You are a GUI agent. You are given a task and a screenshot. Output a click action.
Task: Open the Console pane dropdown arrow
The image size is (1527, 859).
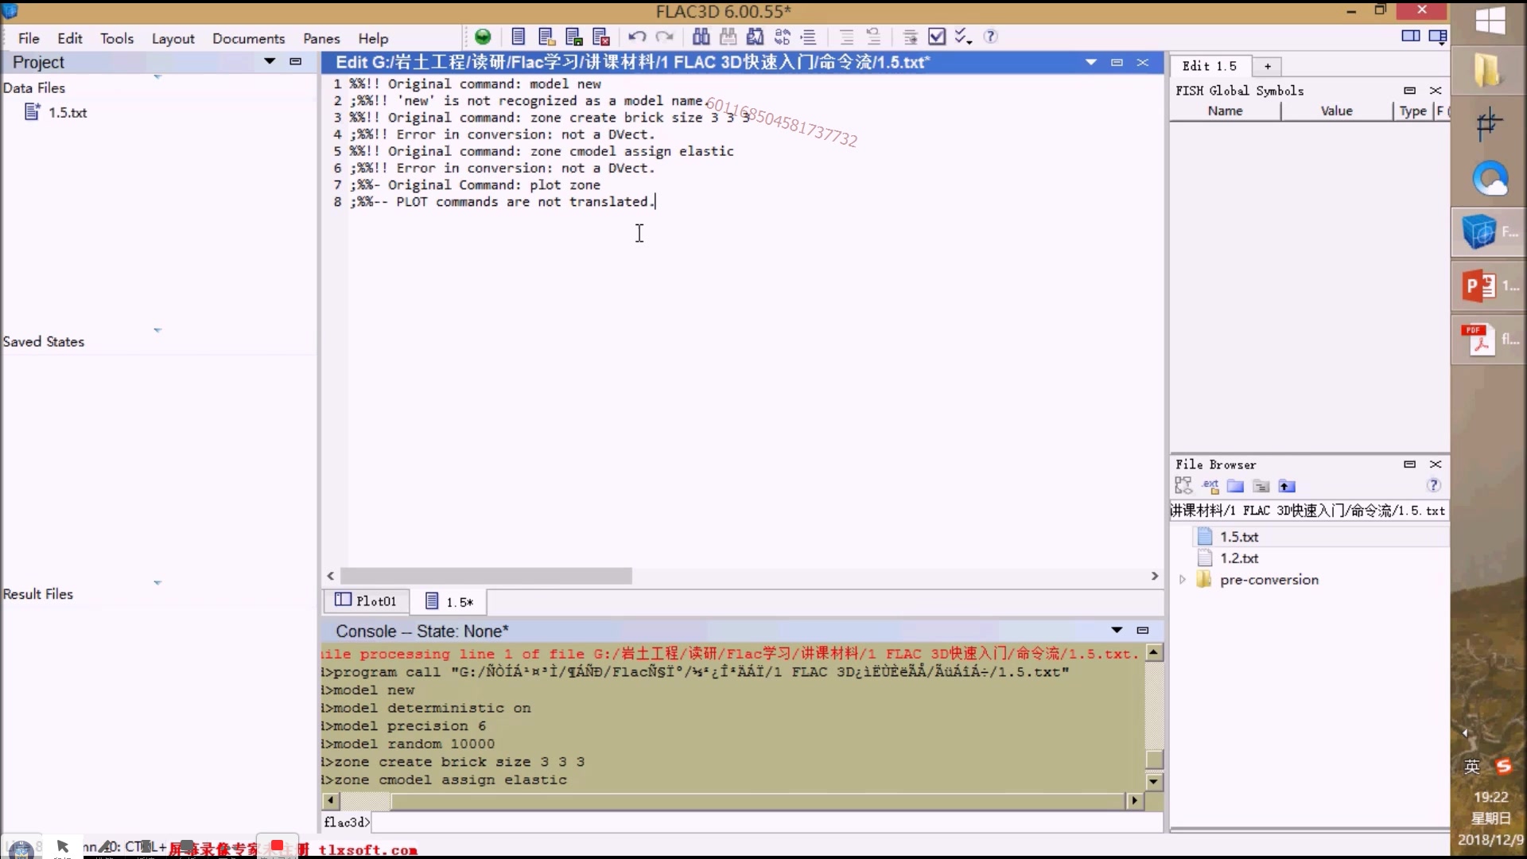(x=1117, y=630)
